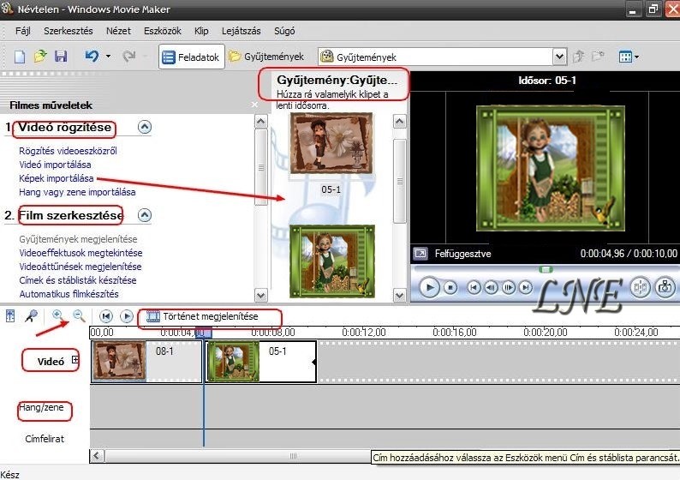
Task: Click the greyed redo arrow icon
Action: tap(128, 57)
